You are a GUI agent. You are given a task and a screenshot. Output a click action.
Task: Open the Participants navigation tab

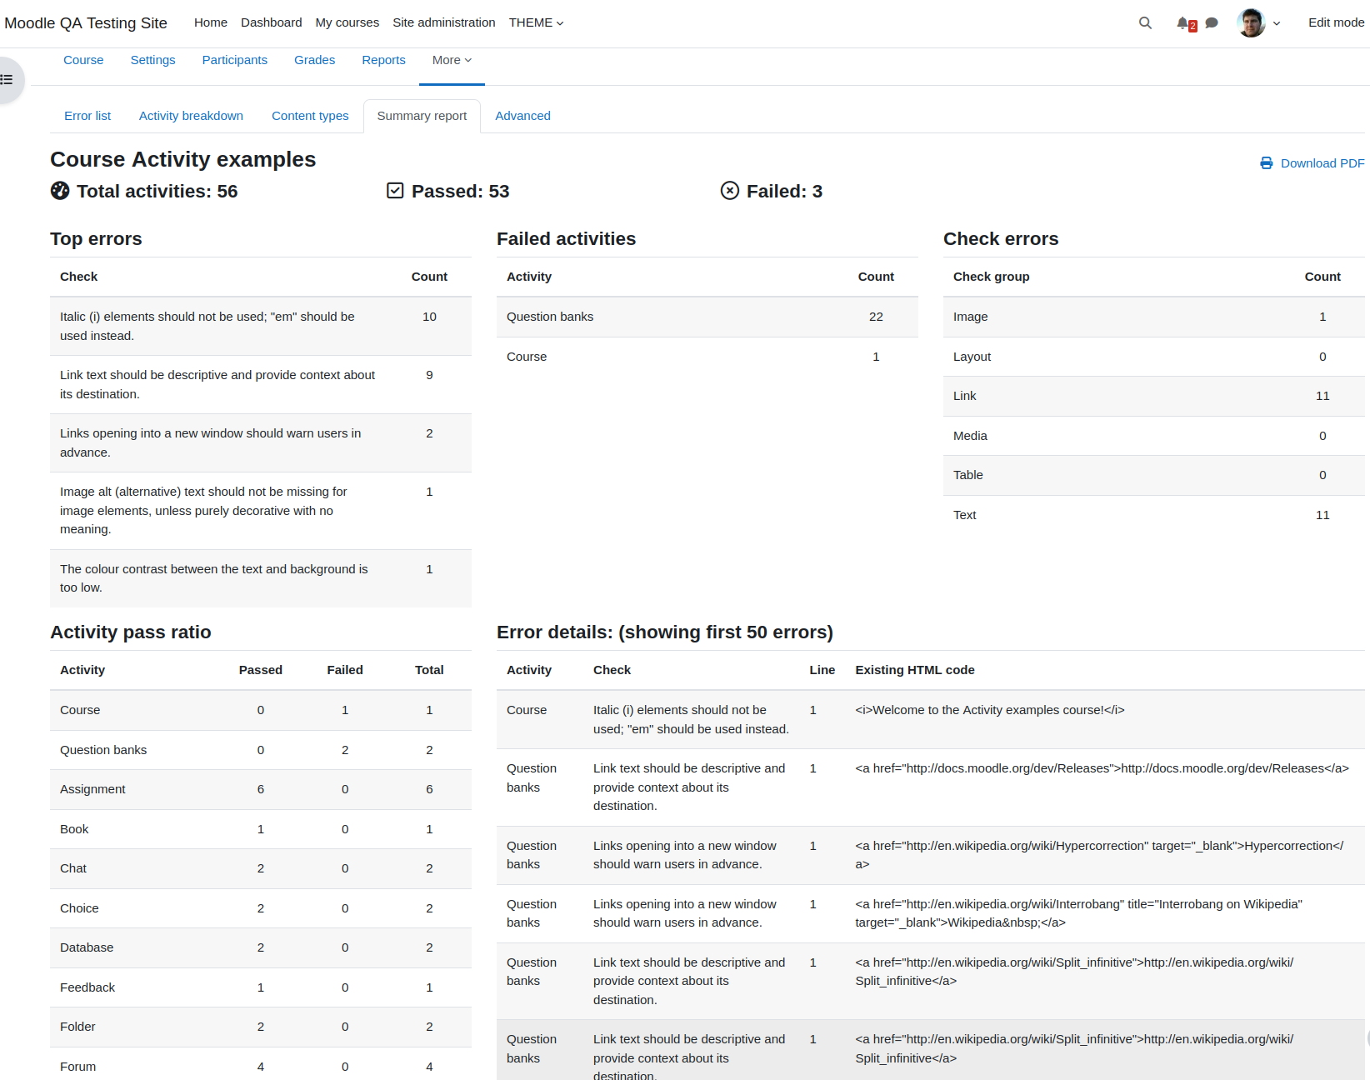pos(234,60)
